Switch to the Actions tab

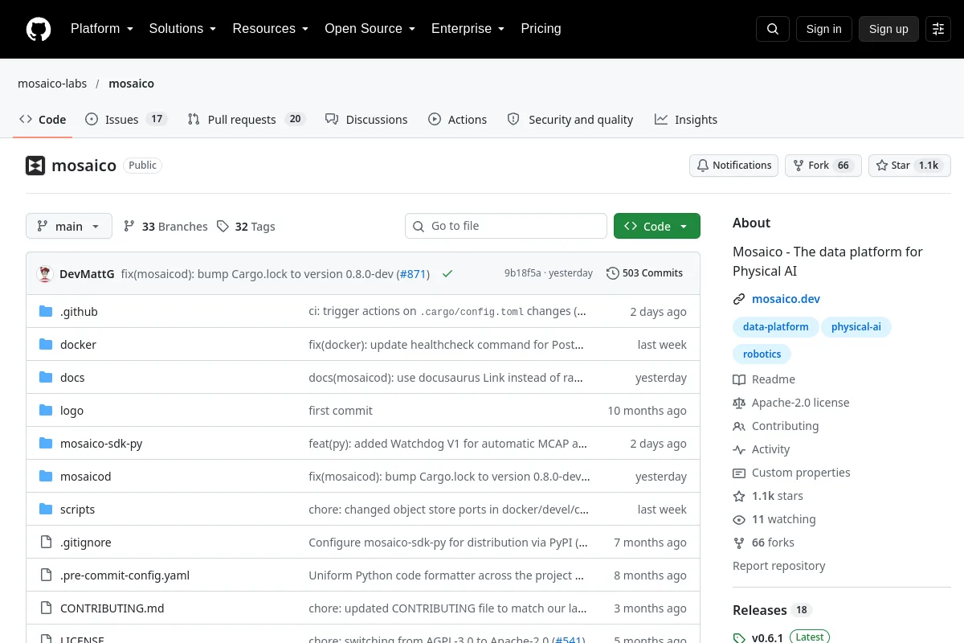[x=458, y=119]
